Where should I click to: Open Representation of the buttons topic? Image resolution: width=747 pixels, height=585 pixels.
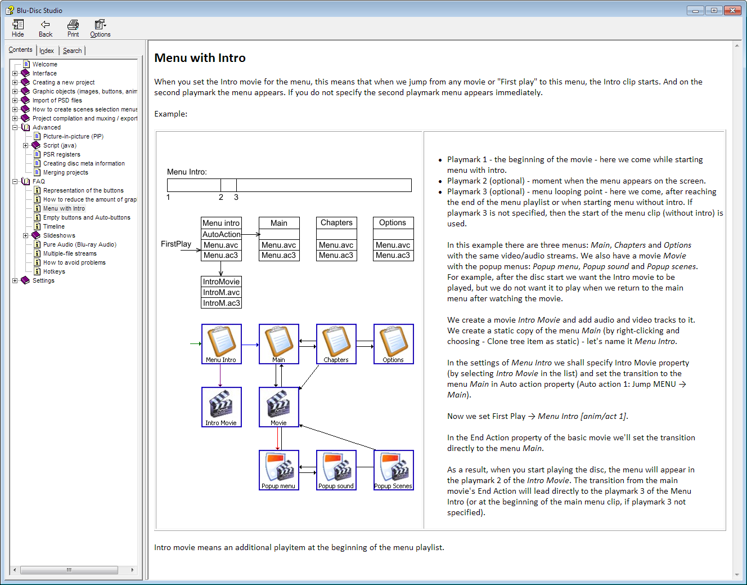point(83,190)
